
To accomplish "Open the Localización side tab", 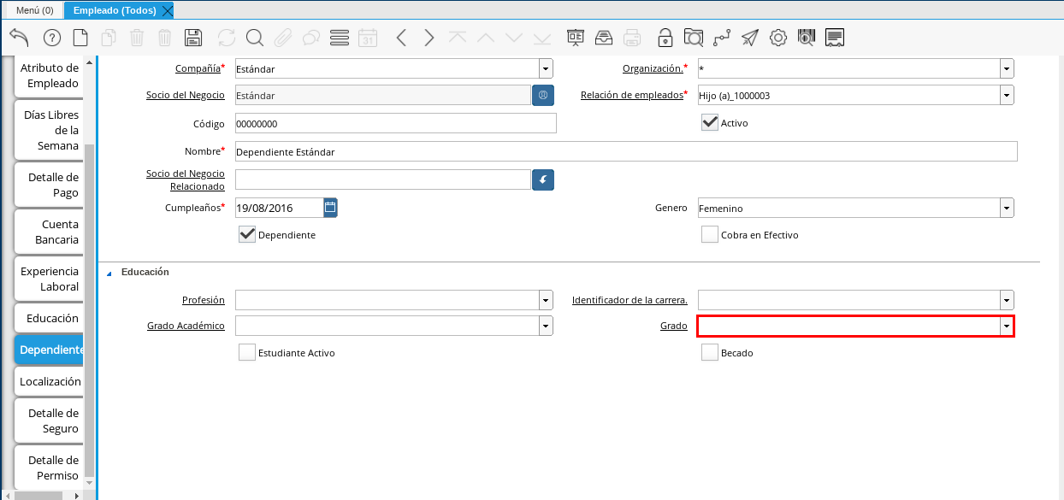I will [x=50, y=381].
